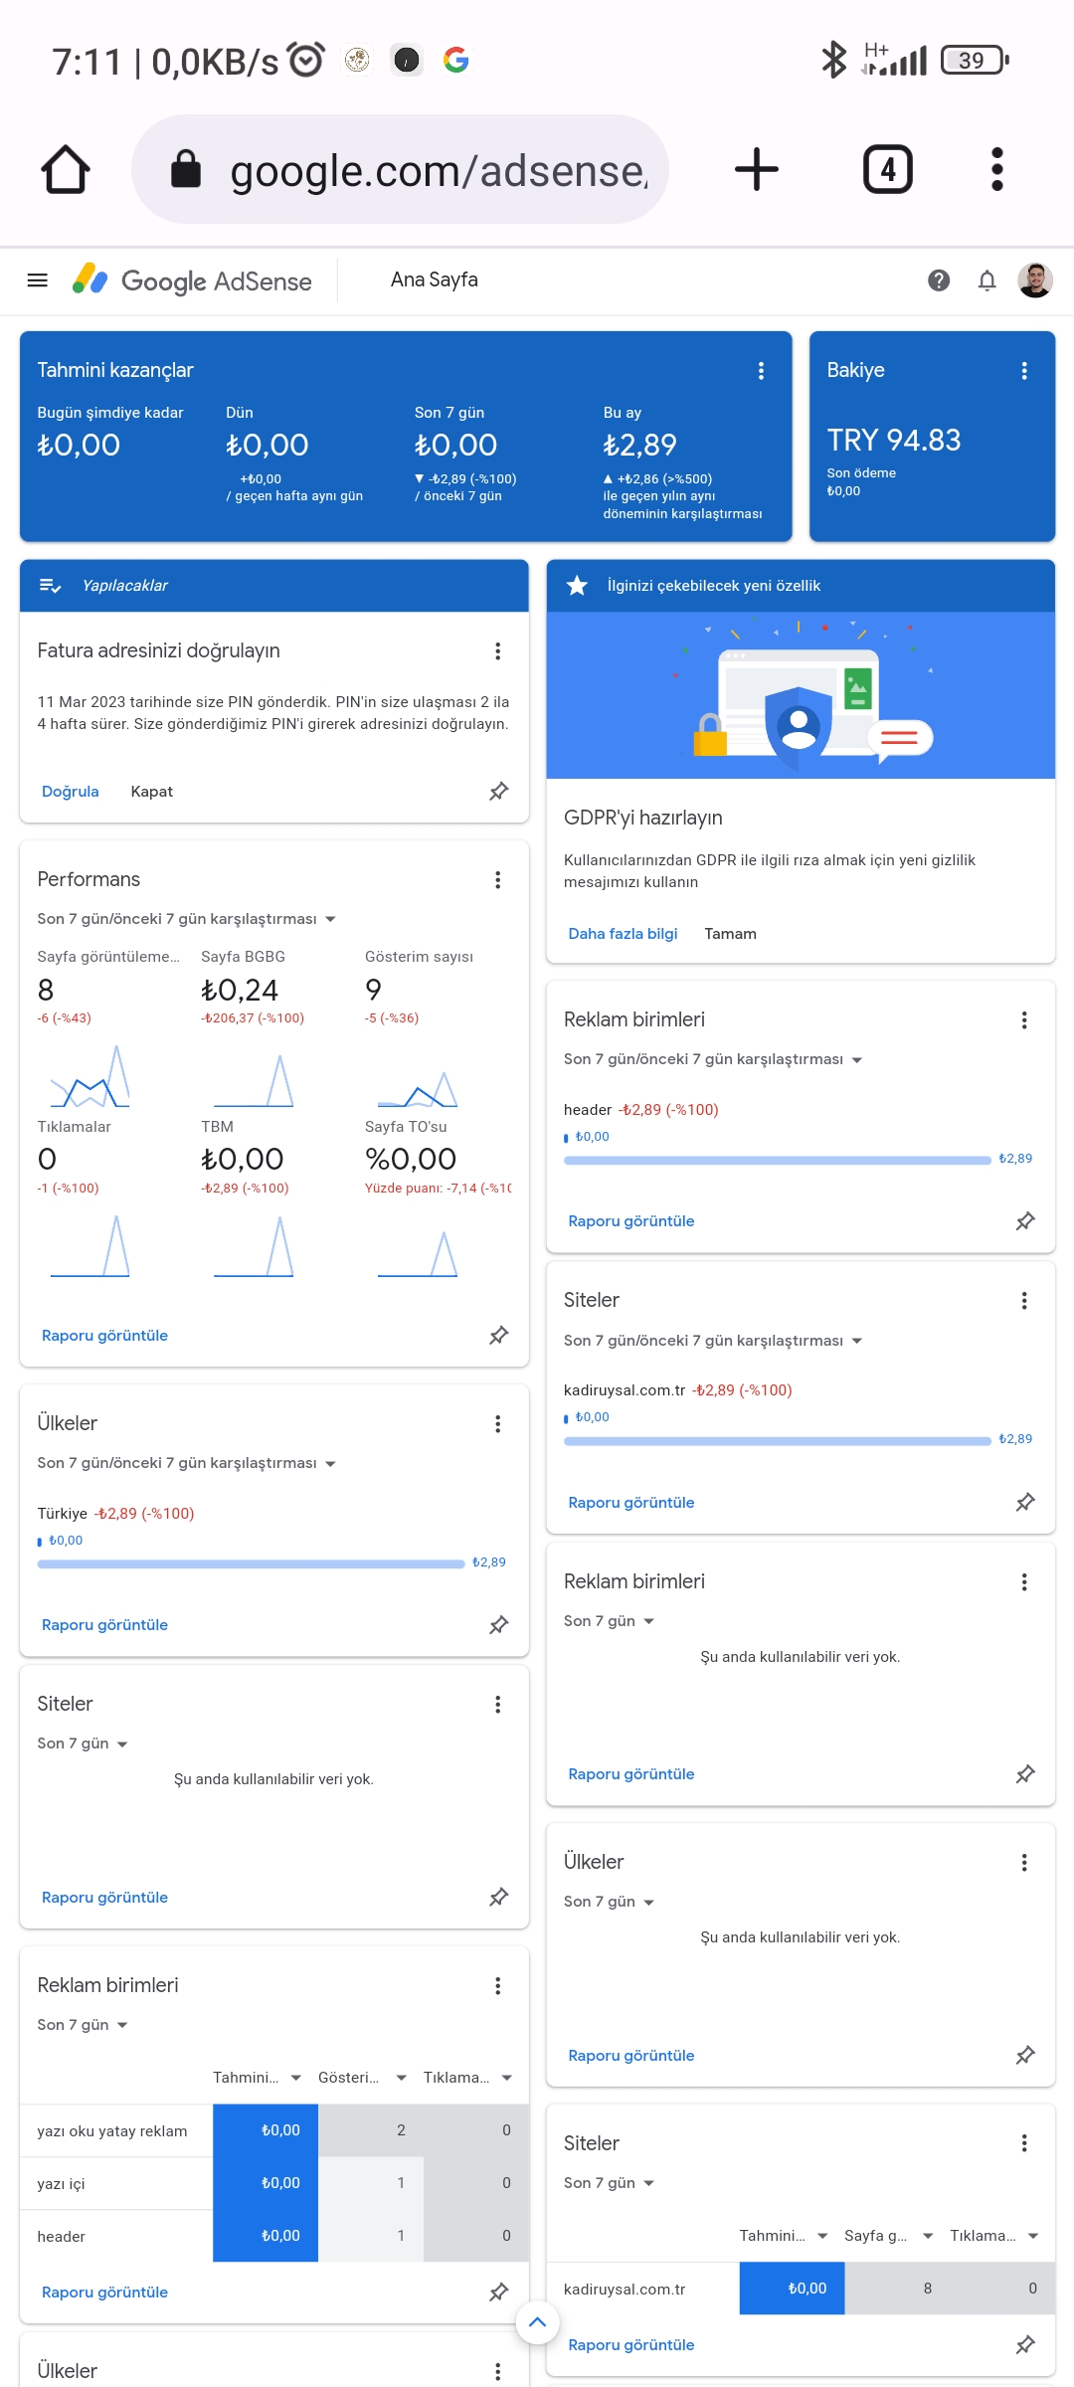Pin the Performans card
Viewport: 1074px width, 2387px height.
point(499,1335)
